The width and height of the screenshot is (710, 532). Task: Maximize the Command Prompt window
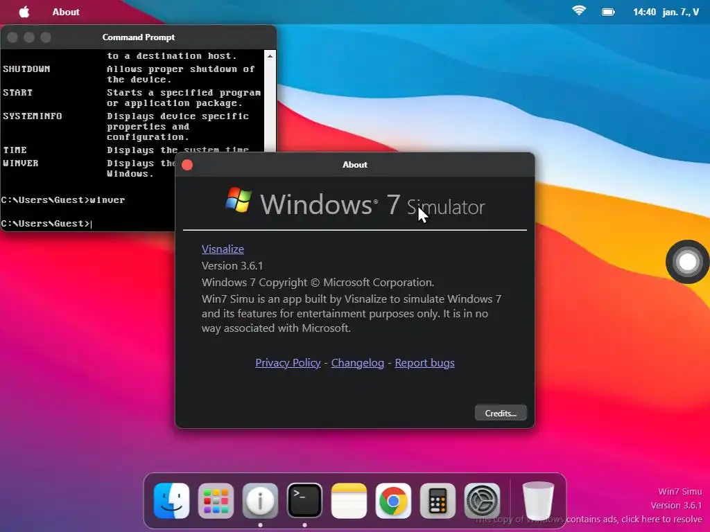click(46, 37)
